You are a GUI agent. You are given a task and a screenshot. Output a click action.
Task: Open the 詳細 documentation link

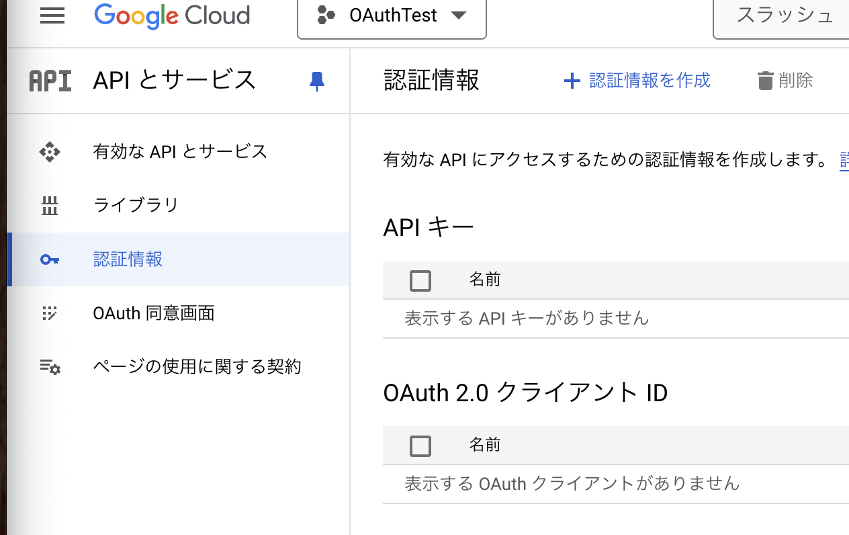(x=844, y=160)
